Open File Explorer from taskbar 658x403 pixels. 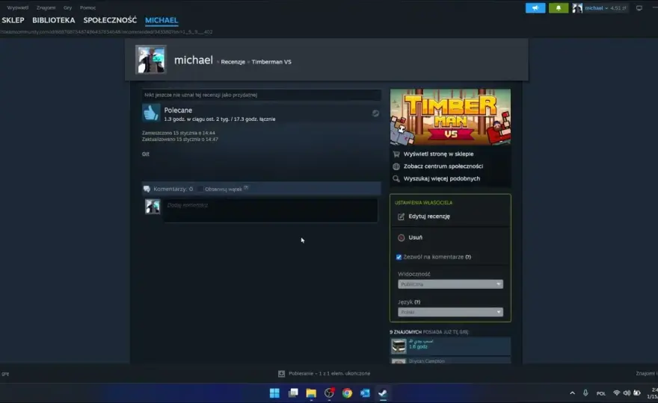311,393
